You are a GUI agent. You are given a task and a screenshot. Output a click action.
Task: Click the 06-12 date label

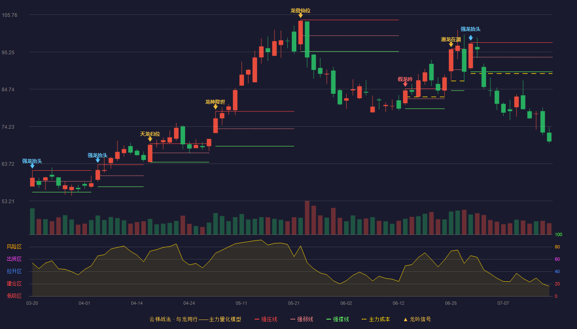pyautogui.click(x=399, y=303)
